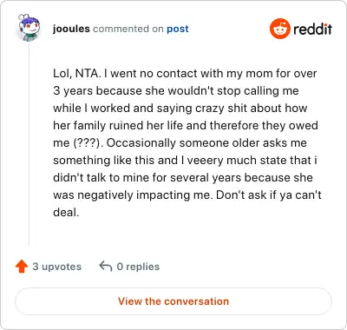Image resolution: width=347 pixels, height=330 pixels.
Task: Collapse comment using vertical thread line
Action: pyautogui.click(x=29, y=145)
